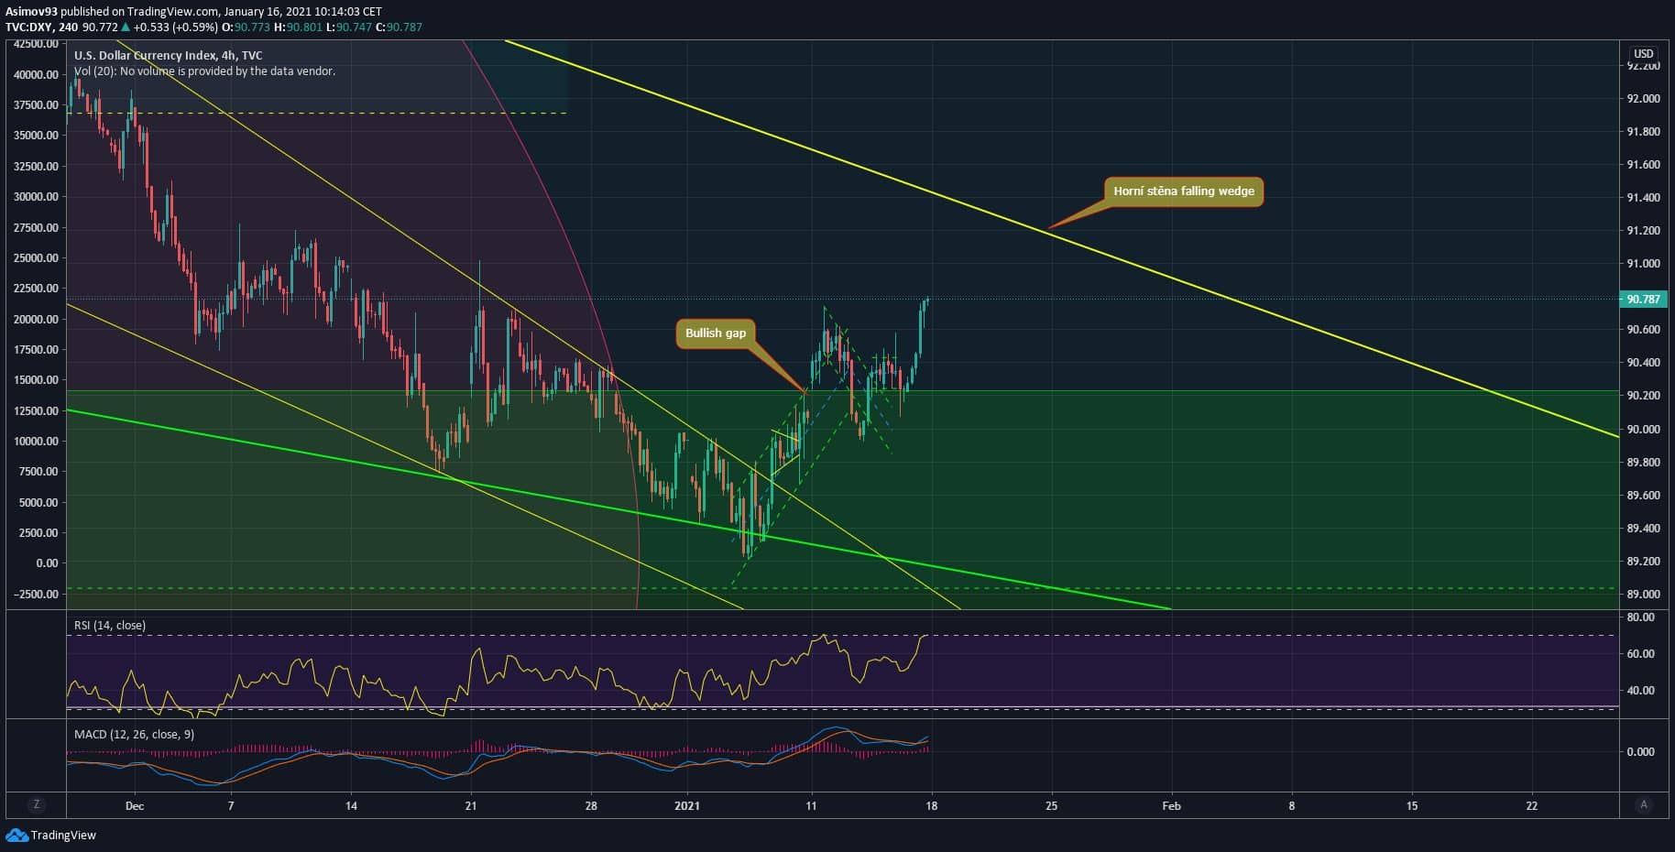Click the 'Dec' date axis label
Image resolution: width=1675 pixels, height=852 pixels.
click(135, 806)
